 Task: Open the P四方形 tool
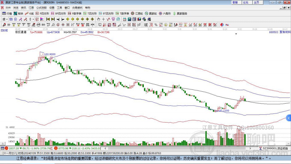[42, 14]
